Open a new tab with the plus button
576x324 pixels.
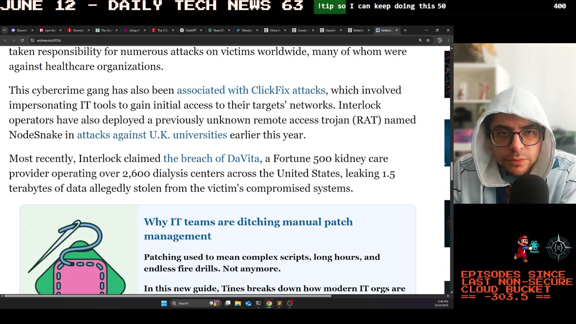click(405, 30)
